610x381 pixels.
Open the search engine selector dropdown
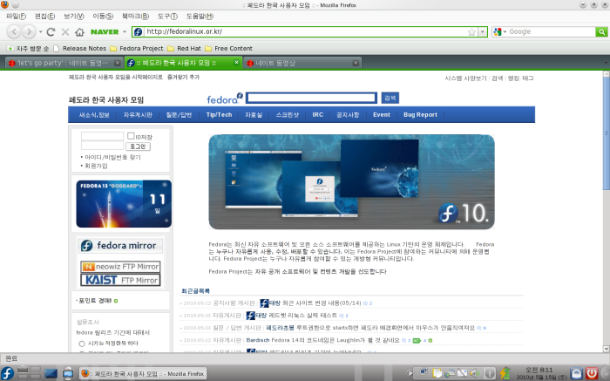[x=505, y=32]
